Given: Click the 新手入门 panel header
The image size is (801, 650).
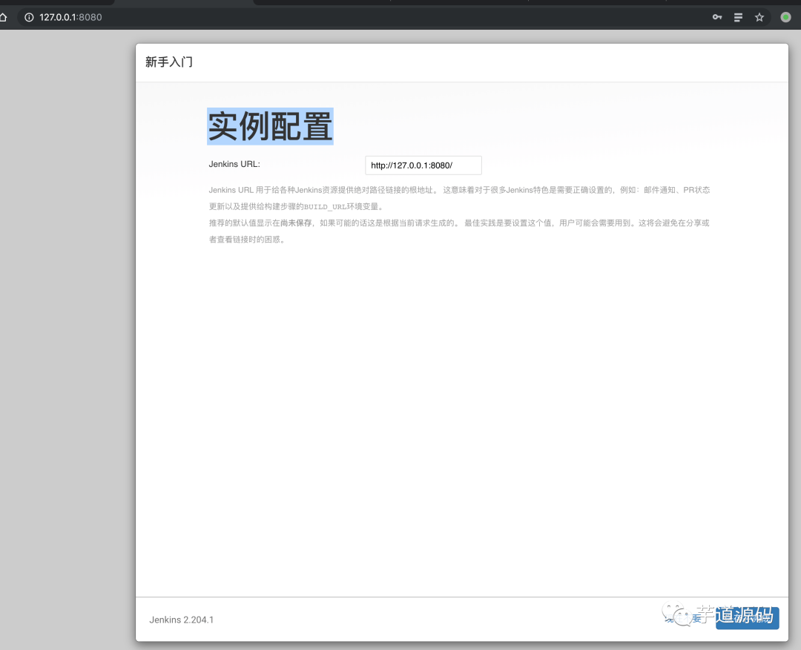Looking at the screenshot, I should 167,62.
